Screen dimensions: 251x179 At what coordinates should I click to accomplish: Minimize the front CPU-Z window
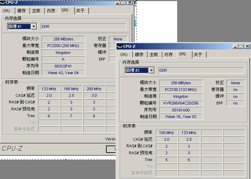[235, 46]
